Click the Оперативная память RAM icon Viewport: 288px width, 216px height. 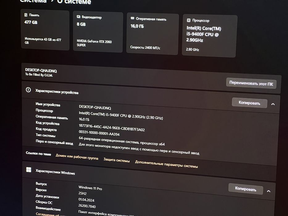coord(132,18)
